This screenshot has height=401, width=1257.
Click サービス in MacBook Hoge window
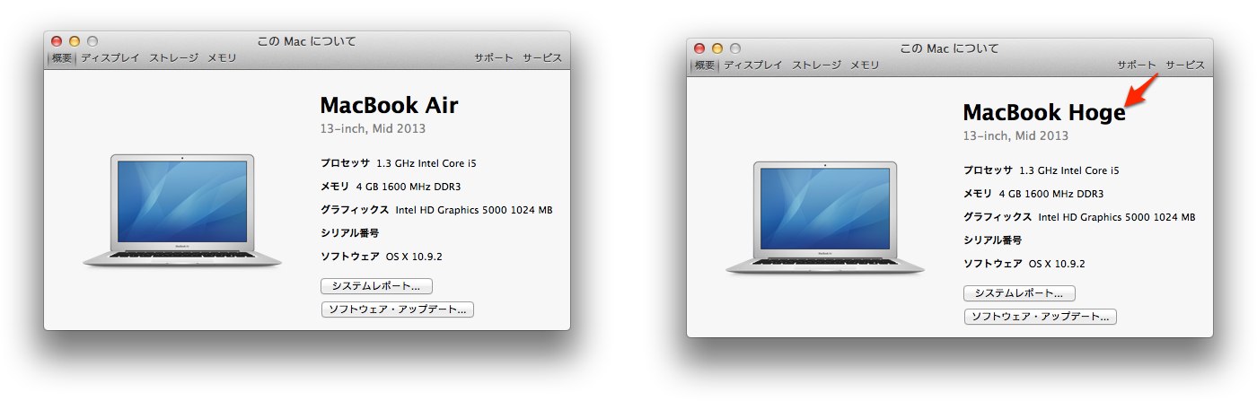pyautogui.click(x=1185, y=65)
